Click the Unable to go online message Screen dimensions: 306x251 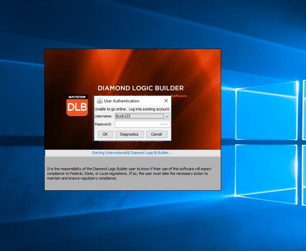[x=133, y=109]
